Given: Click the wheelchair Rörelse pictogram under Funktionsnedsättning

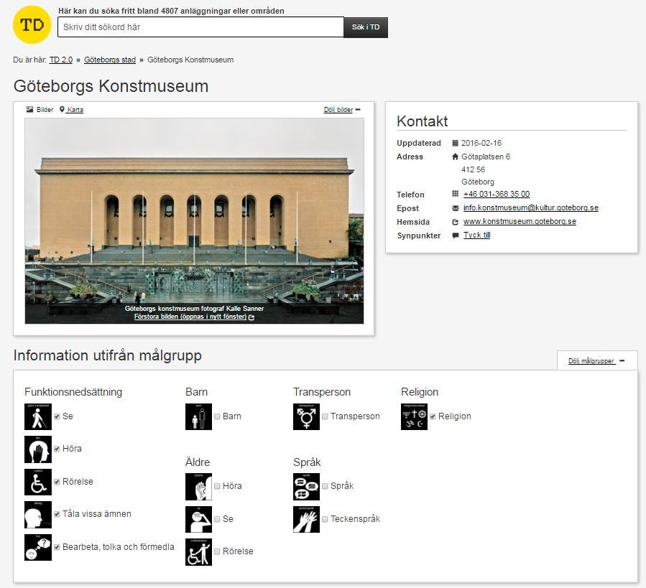Looking at the screenshot, I should tap(38, 482).
